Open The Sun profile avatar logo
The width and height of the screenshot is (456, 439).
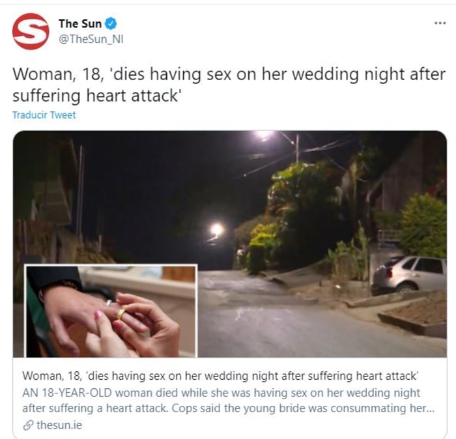[31, 31]
